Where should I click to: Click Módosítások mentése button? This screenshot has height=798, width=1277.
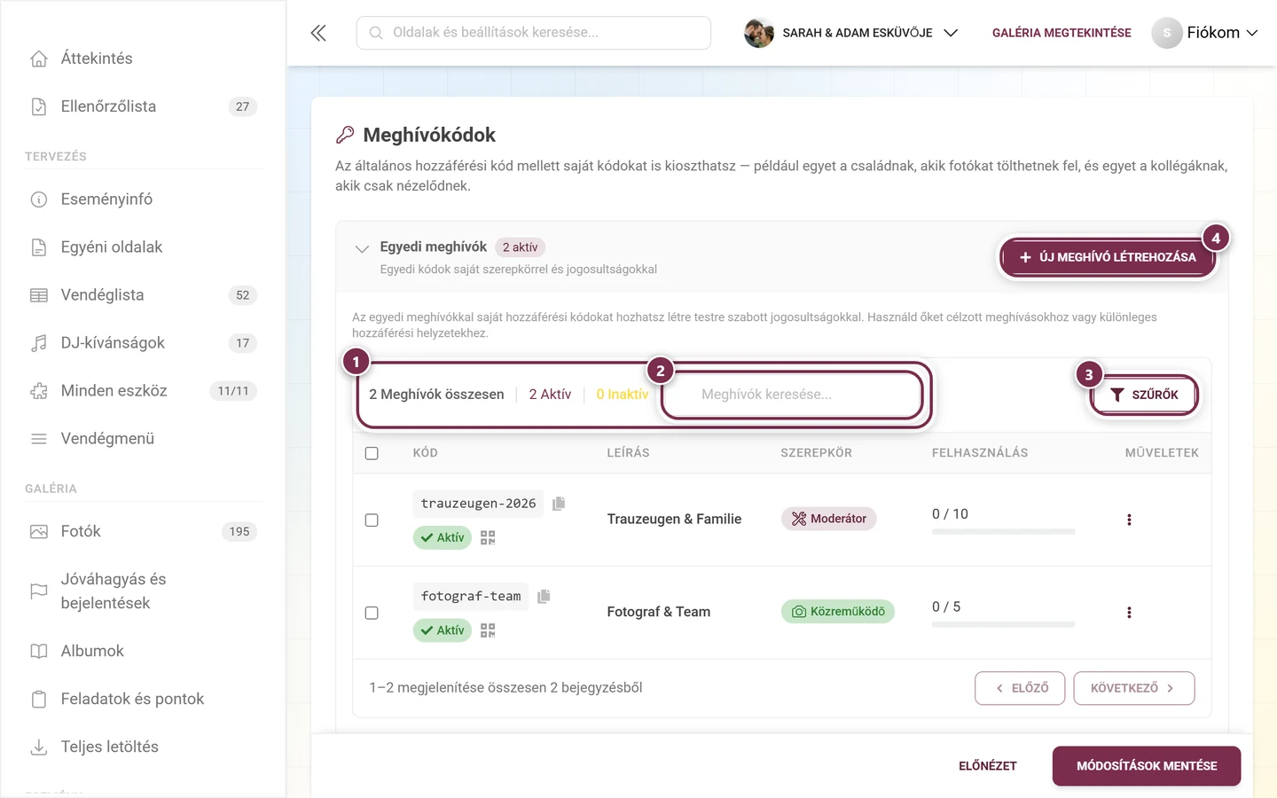[x=1147, y=766]
